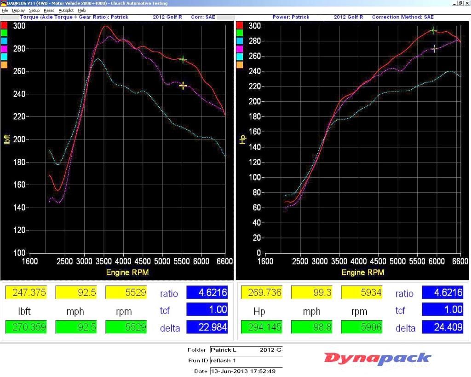Open the Autoplot menu

pos(66,11)
